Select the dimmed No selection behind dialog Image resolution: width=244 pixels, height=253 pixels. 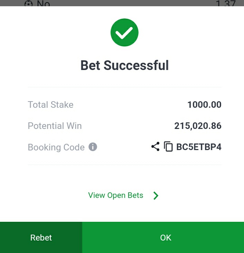[43, 3]
